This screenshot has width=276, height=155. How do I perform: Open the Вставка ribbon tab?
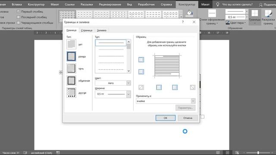click(17, 4)
